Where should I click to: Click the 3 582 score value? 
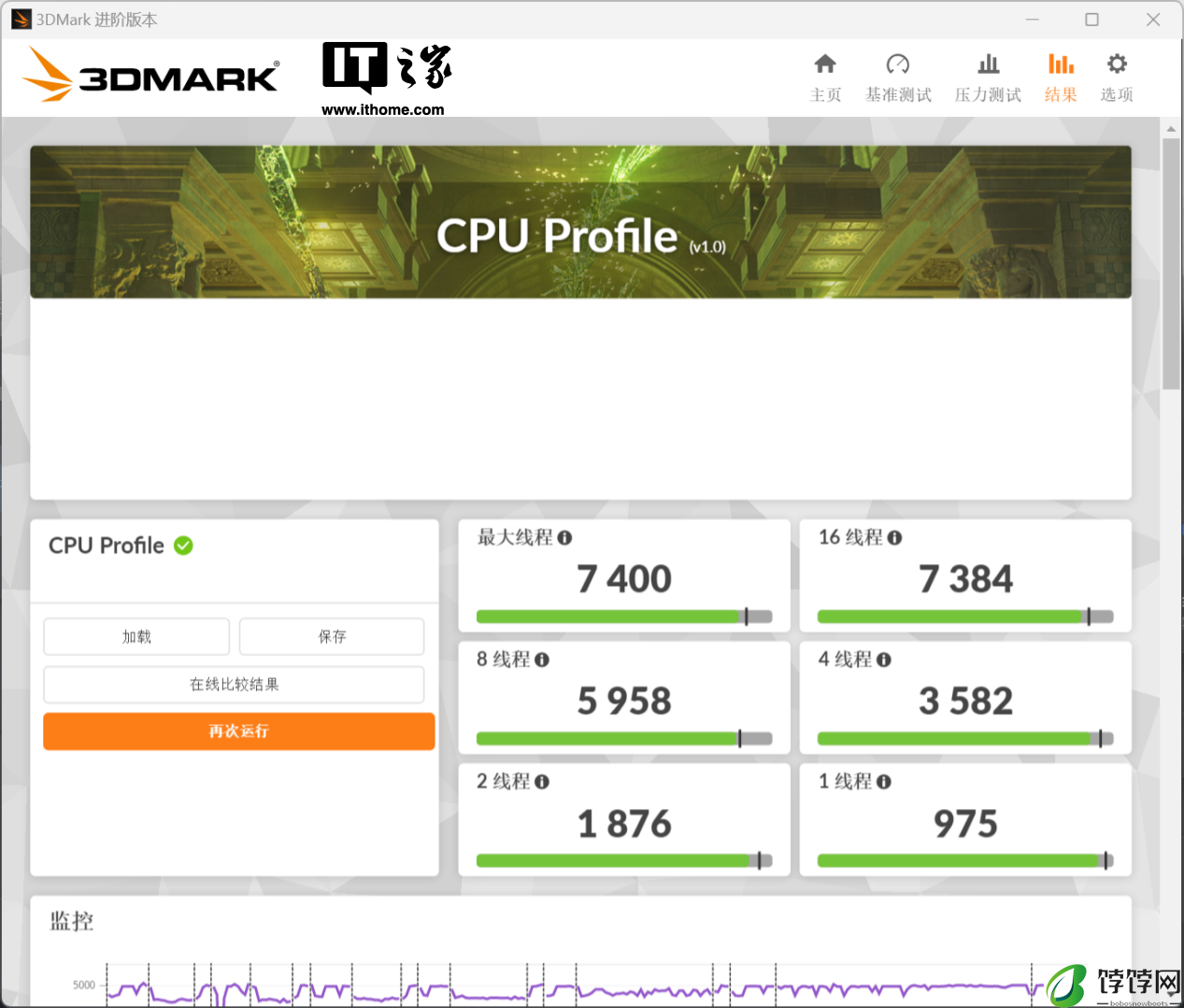click(x=965, y=702)
